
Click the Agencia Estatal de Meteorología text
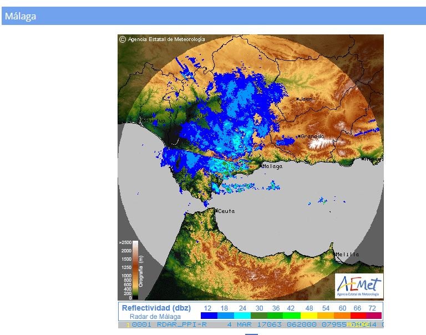[x=166, y=39]
